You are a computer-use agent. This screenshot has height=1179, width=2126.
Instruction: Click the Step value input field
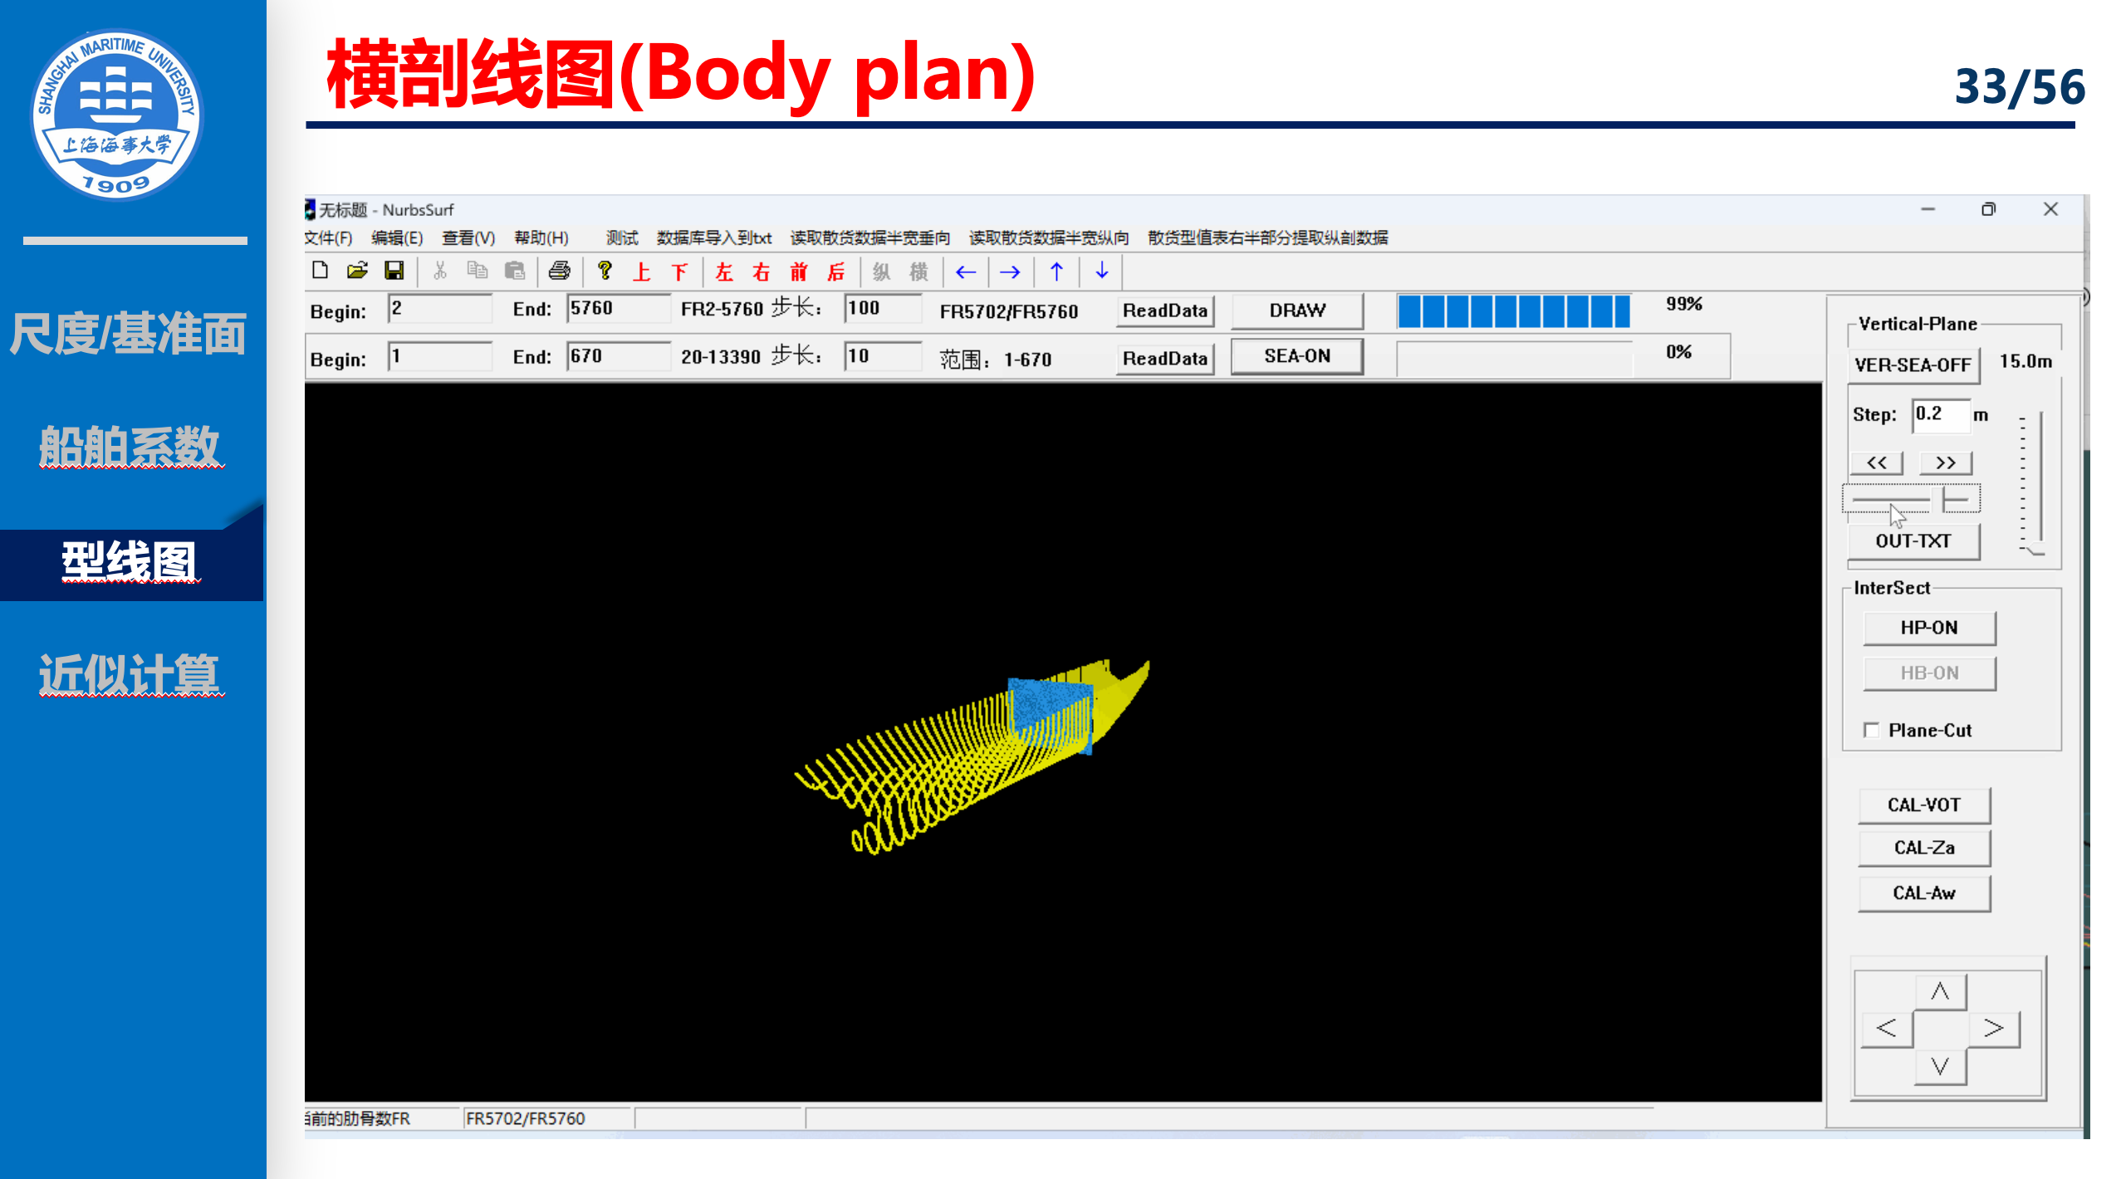click(1940, 414)
